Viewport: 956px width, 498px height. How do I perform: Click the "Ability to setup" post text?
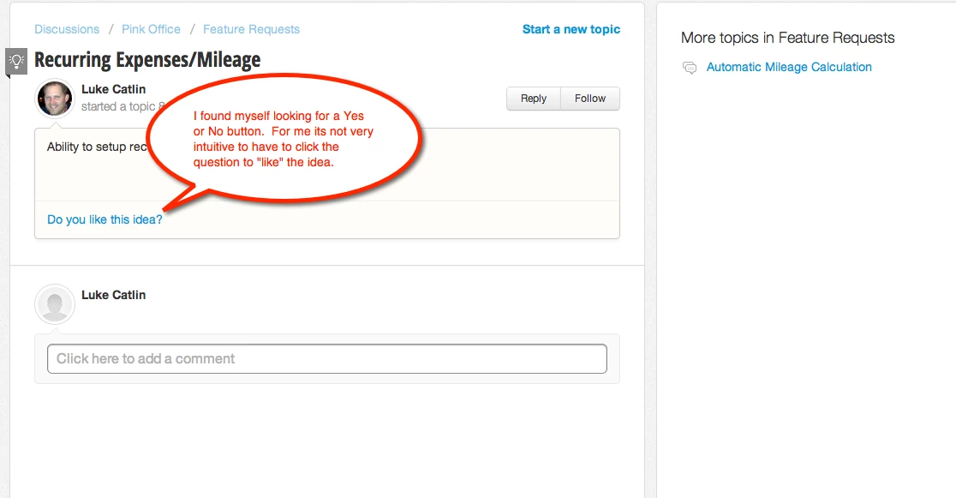click(x=97, y=147)
